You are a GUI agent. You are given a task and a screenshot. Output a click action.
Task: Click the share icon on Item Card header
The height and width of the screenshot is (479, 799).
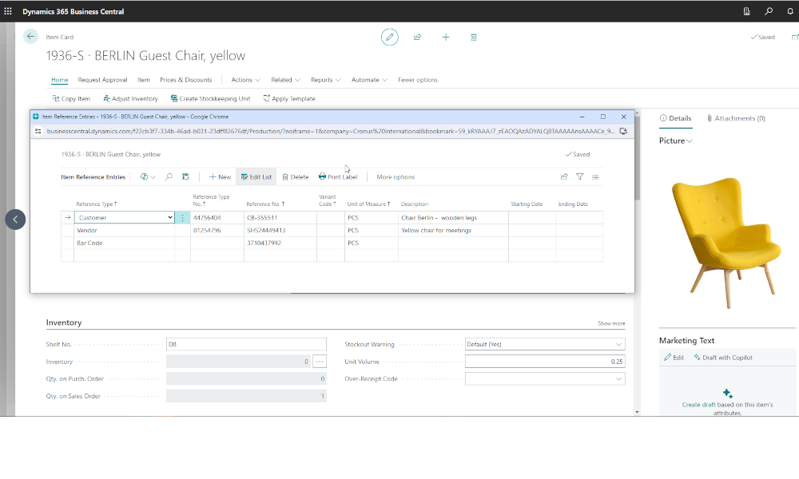coord(417,38)
